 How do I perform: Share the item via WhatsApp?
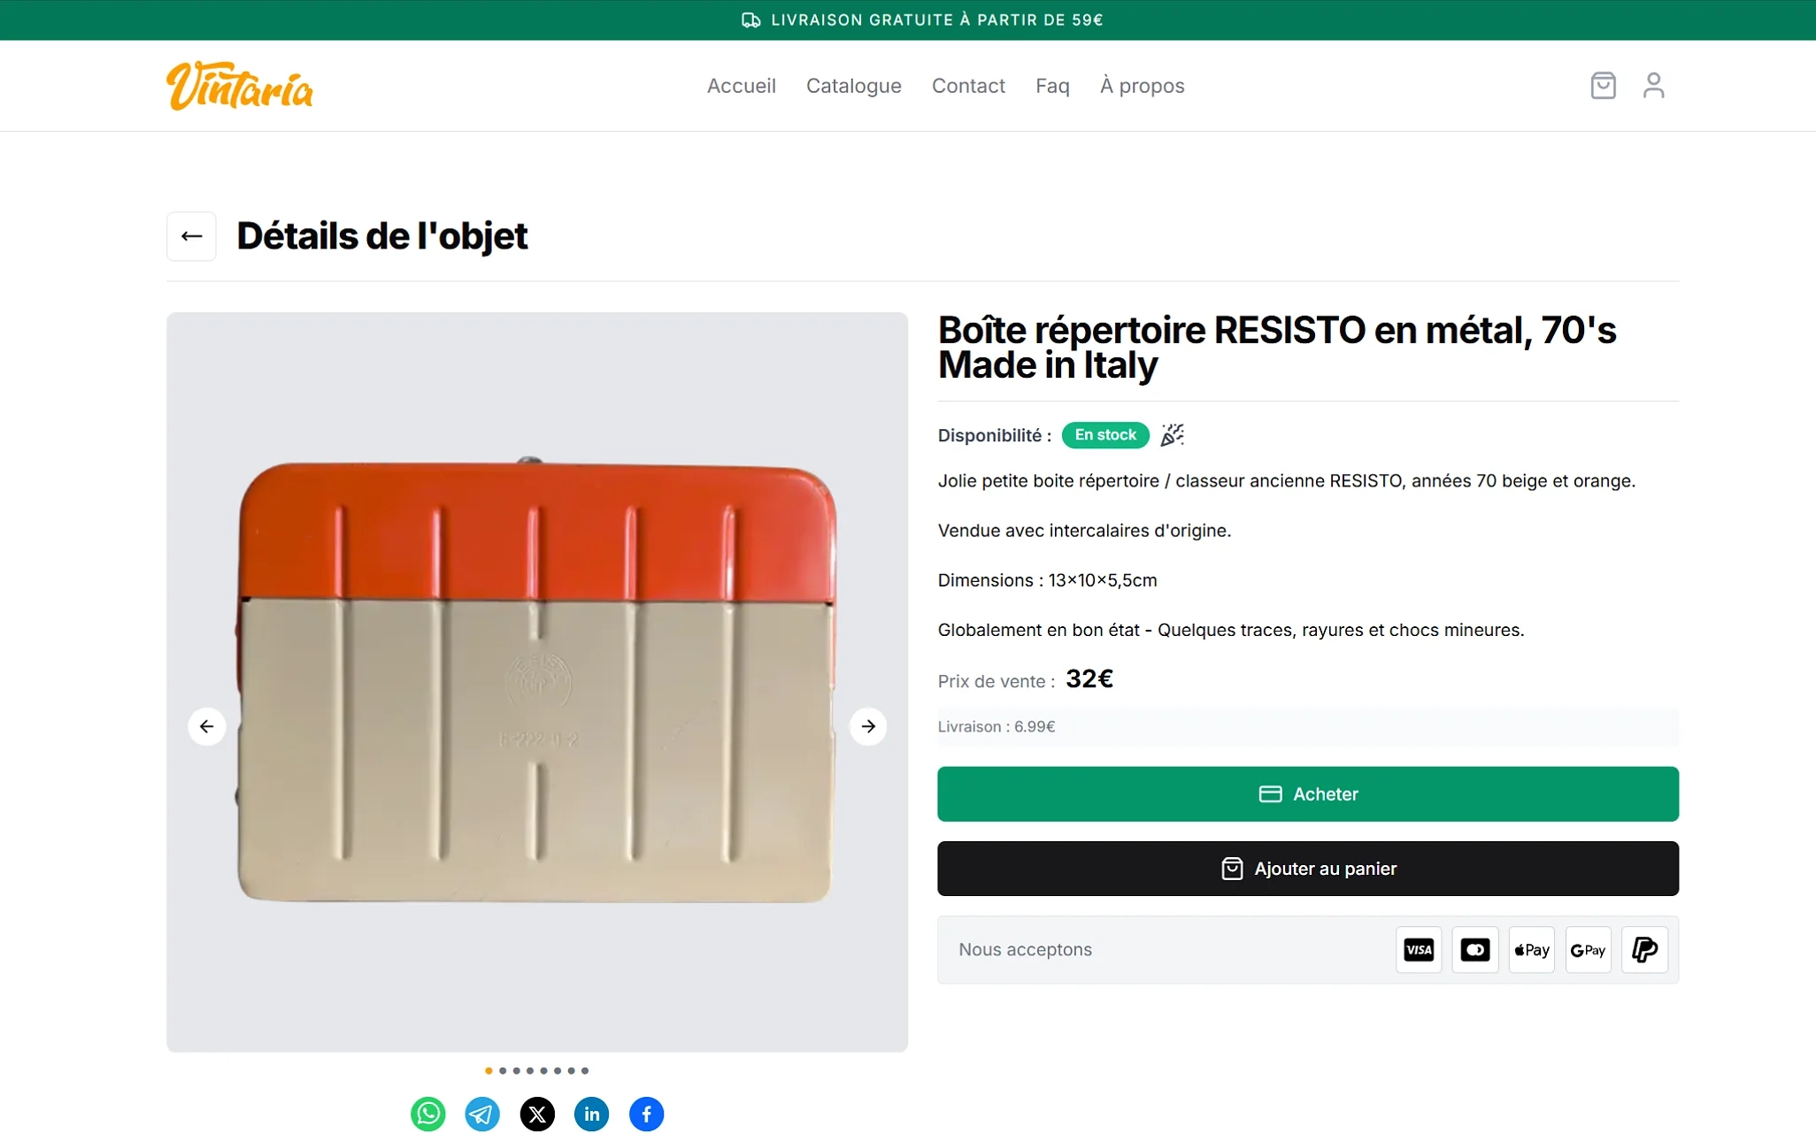pos(428,1114)
